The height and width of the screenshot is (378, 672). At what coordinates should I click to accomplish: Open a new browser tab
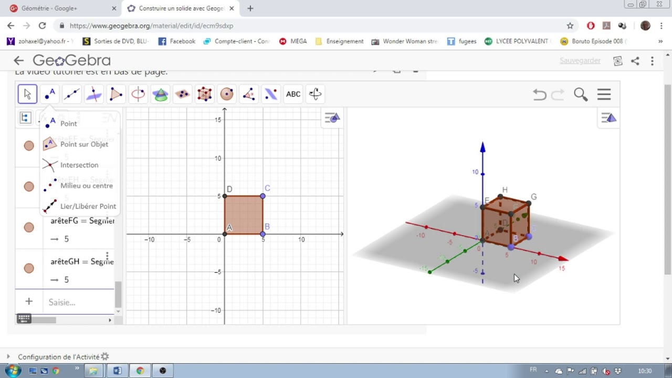pyautogui.click(x=250, y=8)
